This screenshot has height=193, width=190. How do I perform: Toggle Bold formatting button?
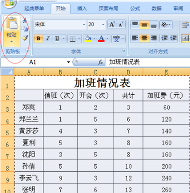(x=38, y=38)
